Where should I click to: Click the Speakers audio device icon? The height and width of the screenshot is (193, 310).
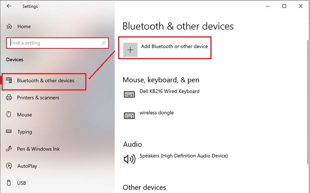tap(129, 159)
